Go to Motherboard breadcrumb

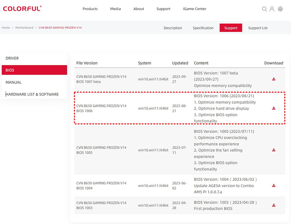[24, 28]
